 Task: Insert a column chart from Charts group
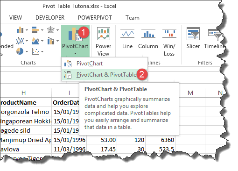[20, 30]
